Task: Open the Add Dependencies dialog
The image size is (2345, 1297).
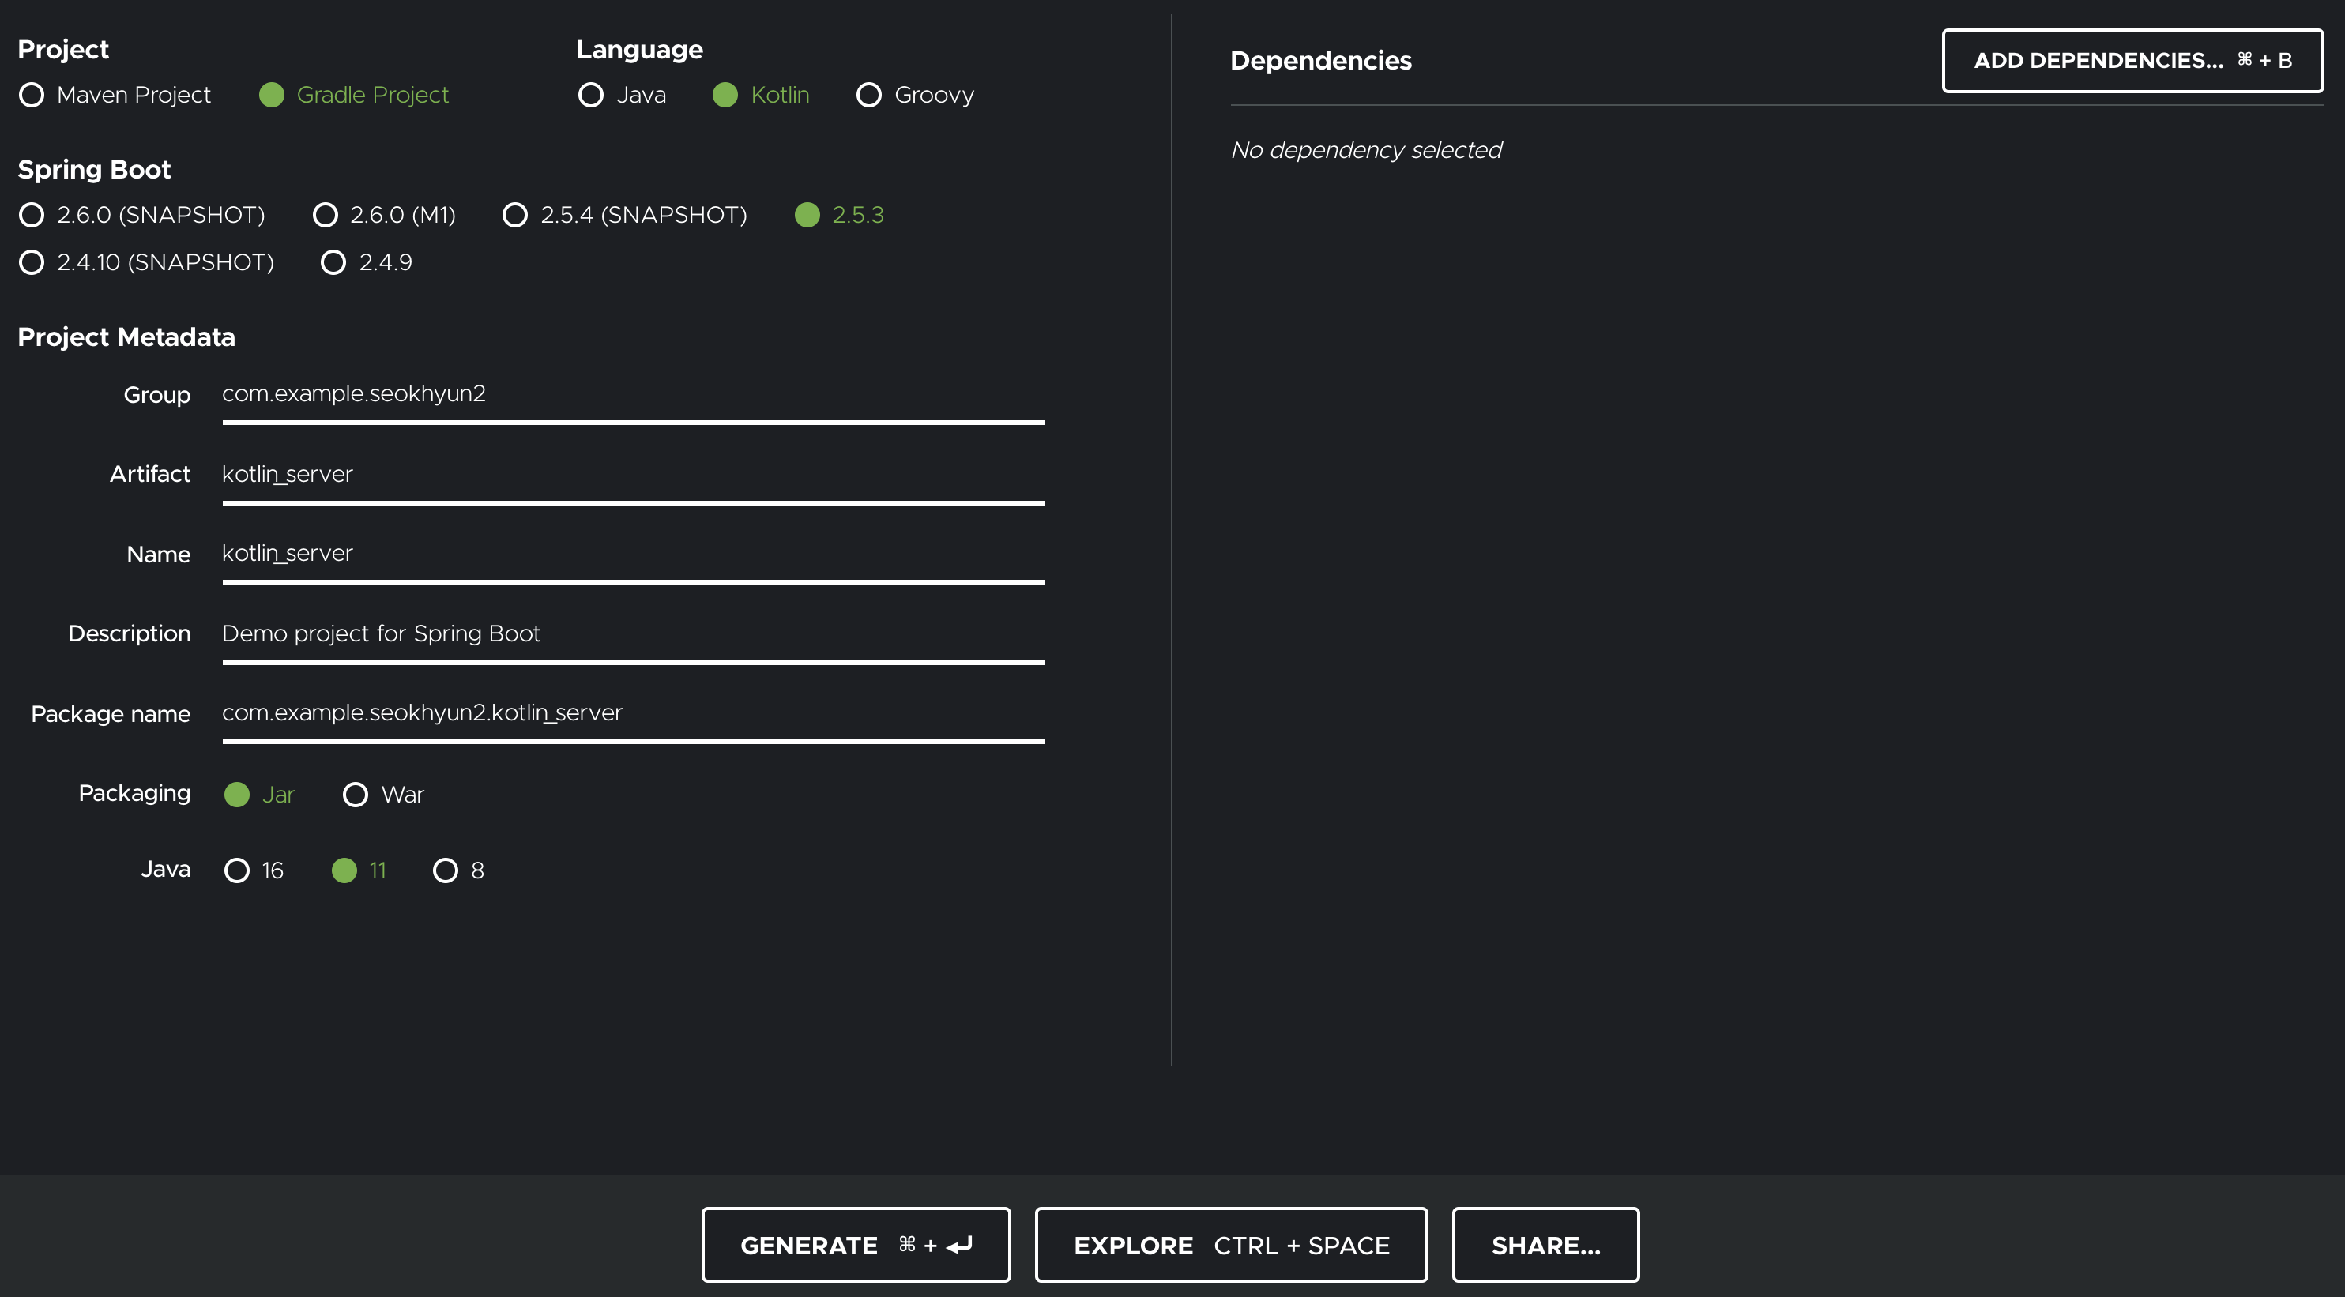Action: point(2132,61)
